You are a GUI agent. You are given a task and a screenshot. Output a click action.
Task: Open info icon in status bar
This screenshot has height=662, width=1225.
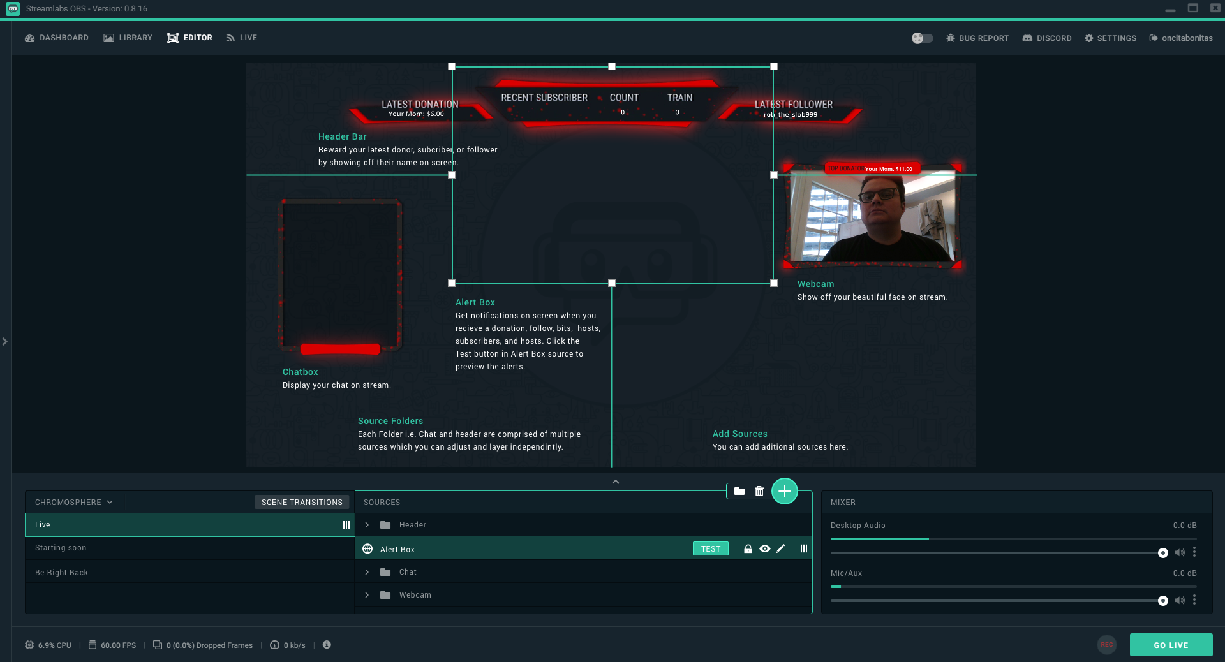[327, 644]
